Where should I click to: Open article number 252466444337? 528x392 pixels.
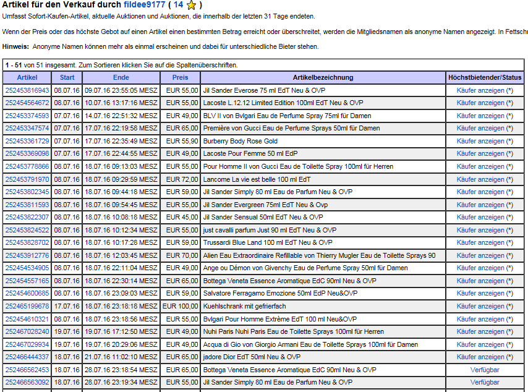coord(27,357)
